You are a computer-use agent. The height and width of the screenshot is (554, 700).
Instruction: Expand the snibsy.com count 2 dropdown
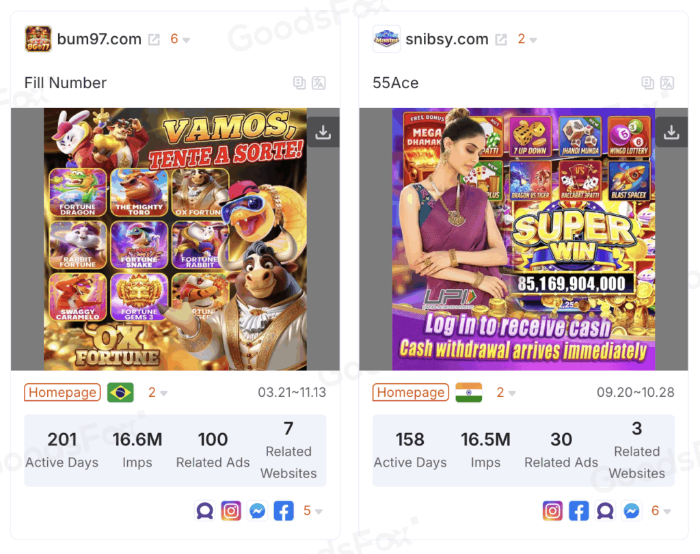(x=527, y=39)
